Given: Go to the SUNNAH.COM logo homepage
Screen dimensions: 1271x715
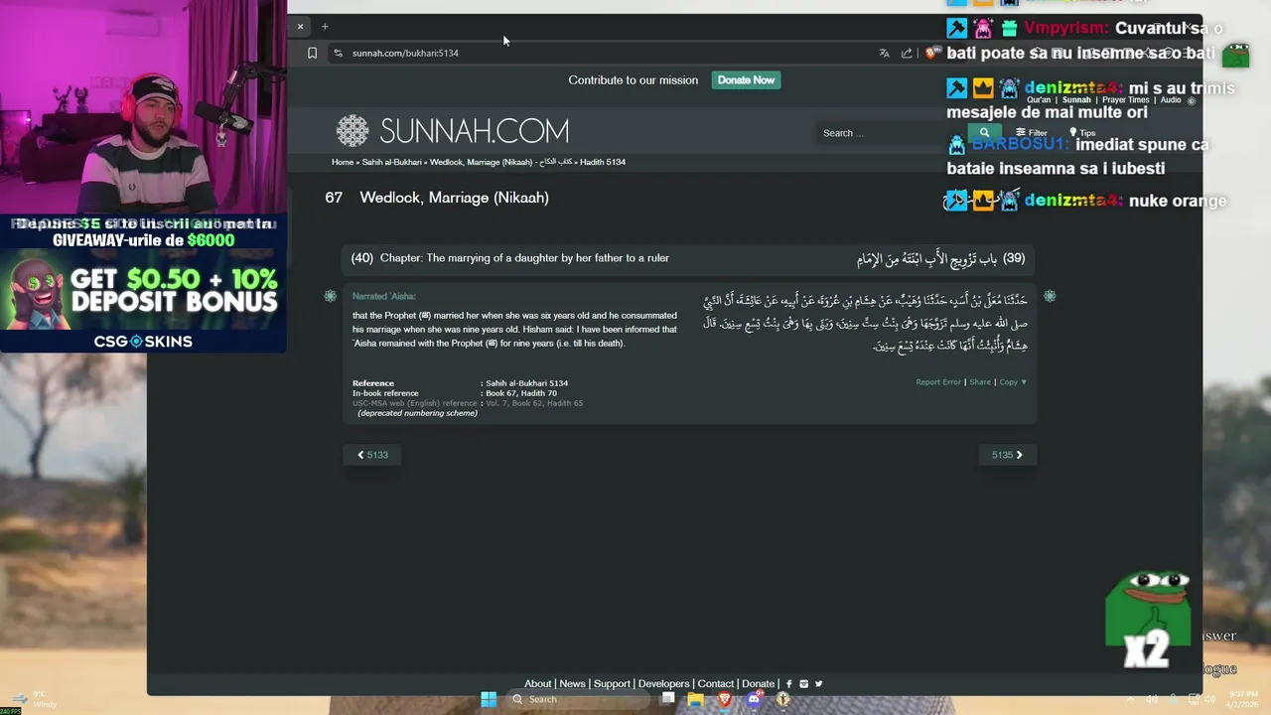Looking at the screenshot, I should (x=452, y=131).
